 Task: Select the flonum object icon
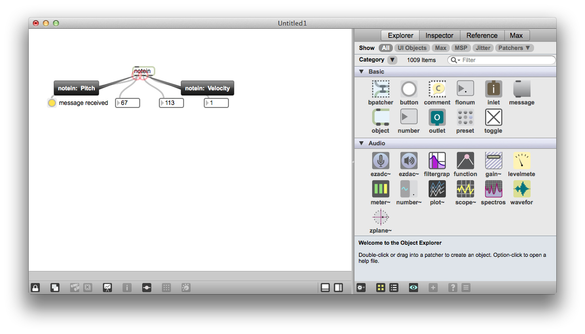pos(465,89)
